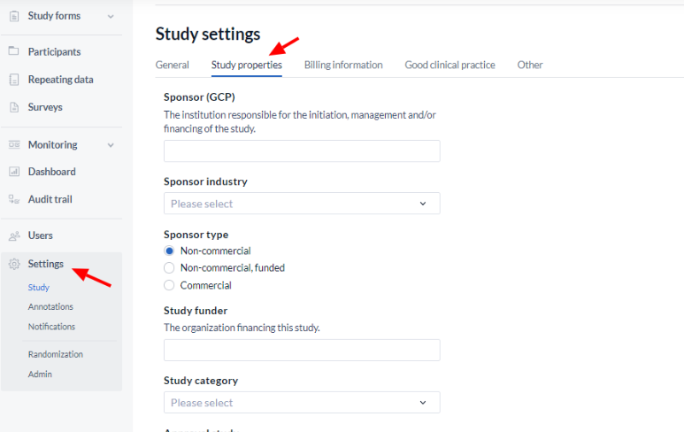Screen dimensions: 684x432
Task: Switch to the Billing information tab
Action: point(343,65)
